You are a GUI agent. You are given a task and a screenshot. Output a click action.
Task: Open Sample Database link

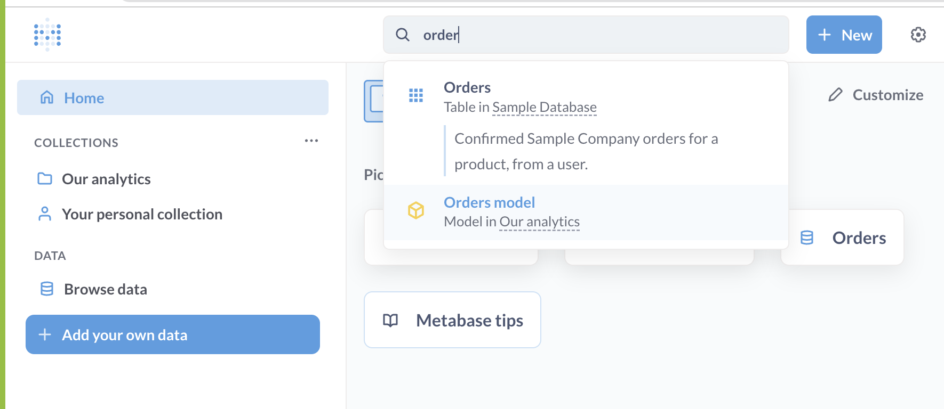pos(544,107)
